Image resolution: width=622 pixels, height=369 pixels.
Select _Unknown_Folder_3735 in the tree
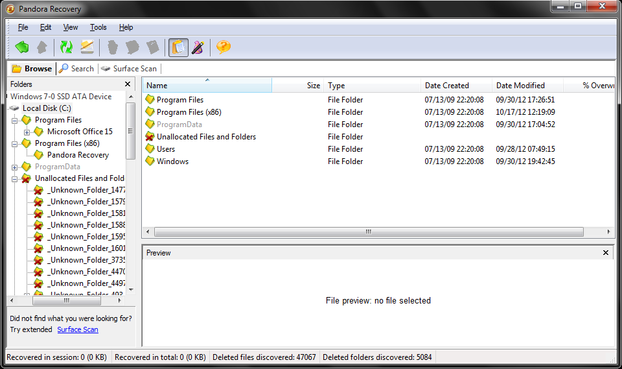(86, 260)
